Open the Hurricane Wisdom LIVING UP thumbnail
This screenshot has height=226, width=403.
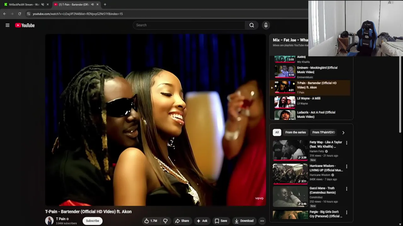click(290, 174)
